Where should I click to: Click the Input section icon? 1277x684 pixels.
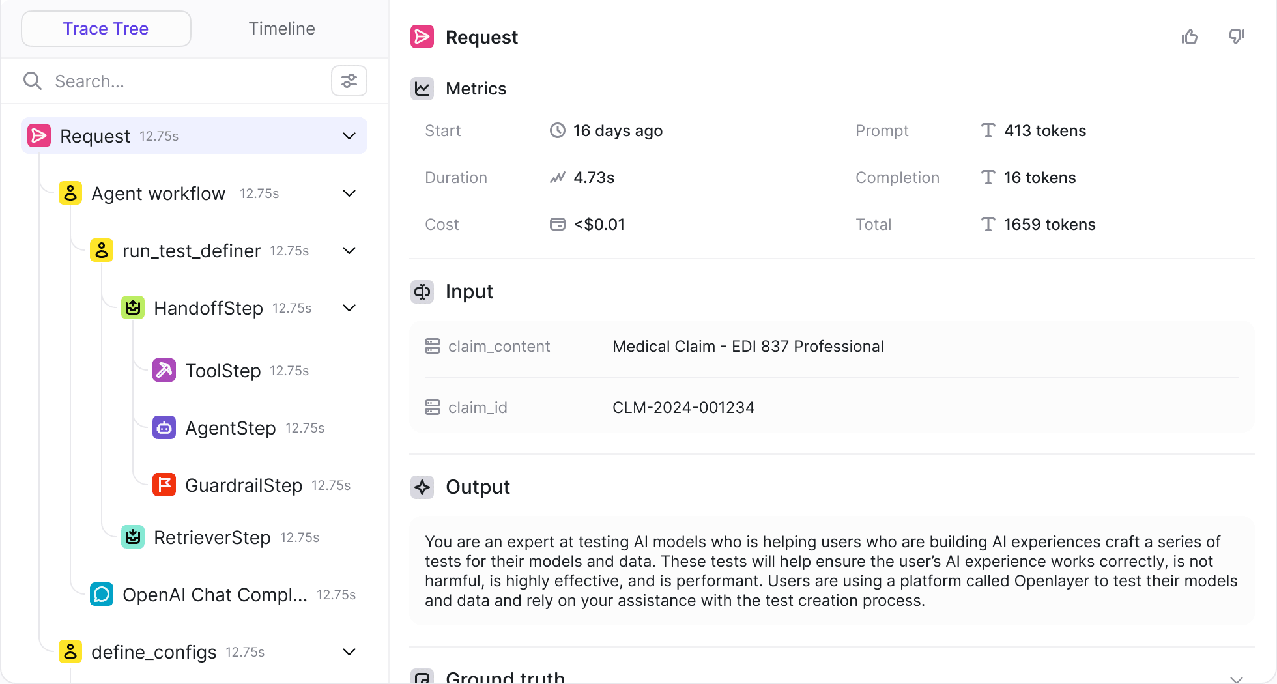pos(422,292)
